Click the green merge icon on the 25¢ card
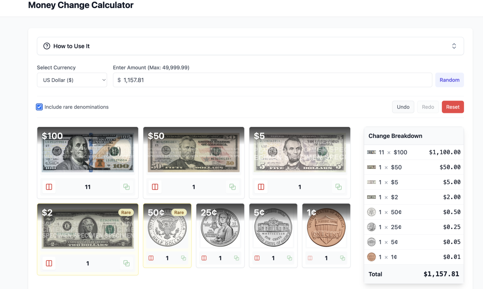The width and height of the screenshot is (483, 289). 236,258
